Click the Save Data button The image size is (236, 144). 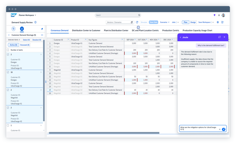154,22
